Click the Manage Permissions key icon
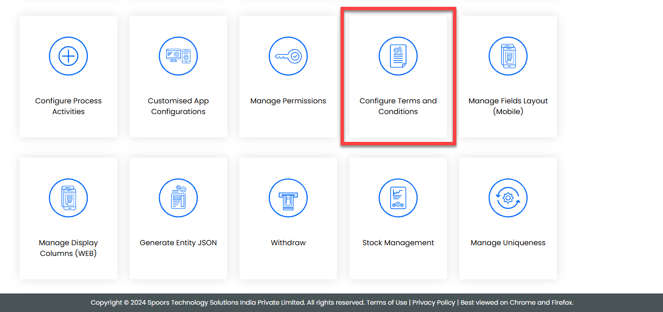The height and width of the screenshot is (312, 663). (288, 56)
